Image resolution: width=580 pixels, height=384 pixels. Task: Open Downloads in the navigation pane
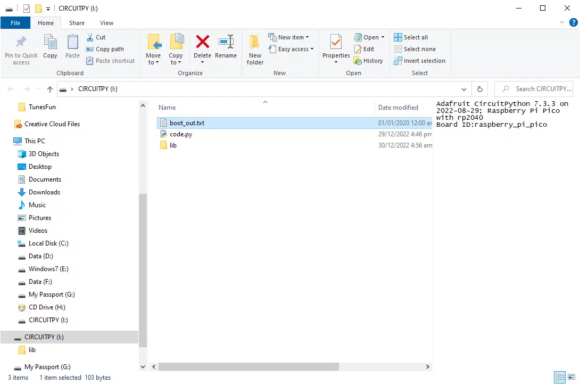[x=39, y=192]
